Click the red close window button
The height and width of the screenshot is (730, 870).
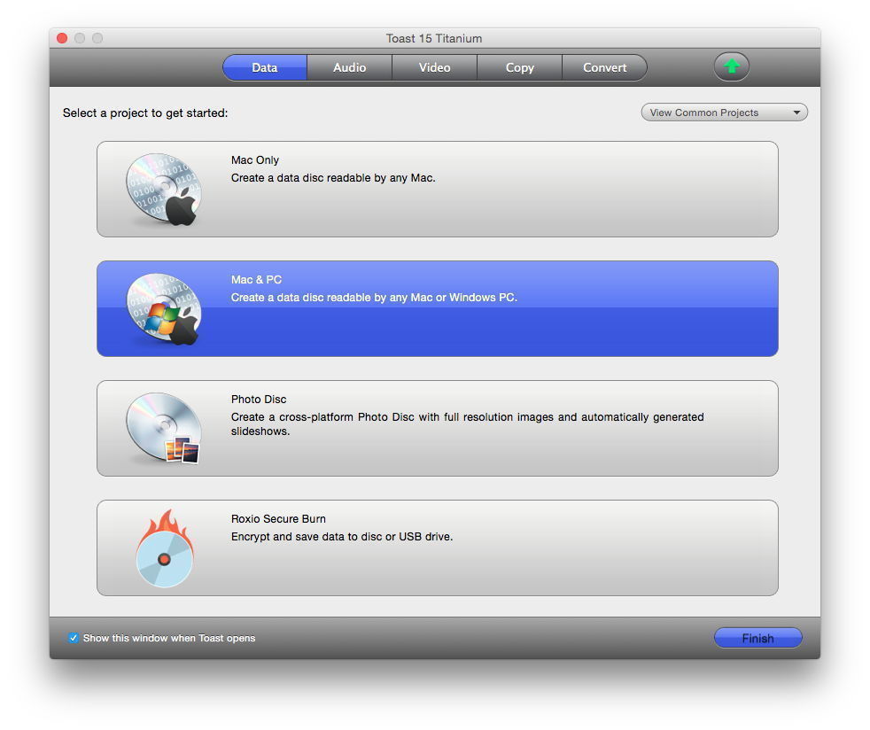pos(62,38)
